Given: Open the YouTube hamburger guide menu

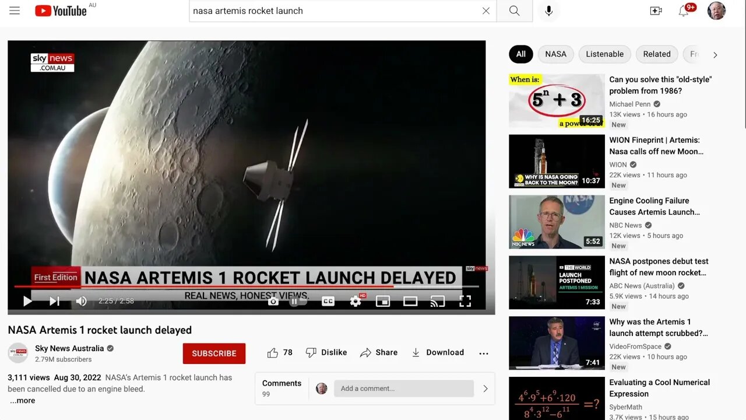Looking at the screenshot, I should click(15, 10).
